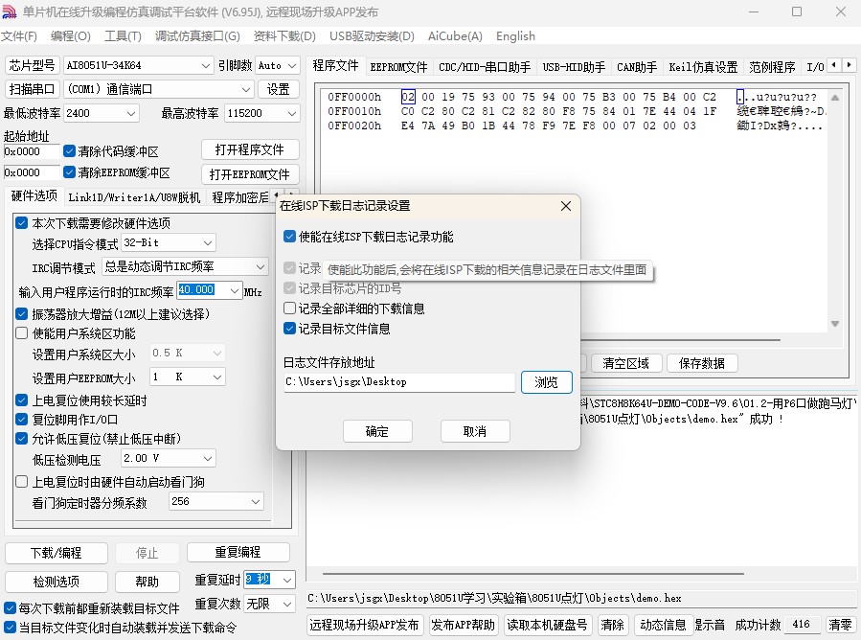Open AiCube(A) menu
This screenshot has width=861, height=640.
click(x=455, y=36)
